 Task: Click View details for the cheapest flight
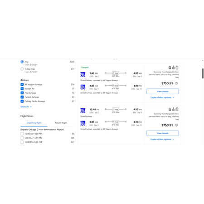163,92
